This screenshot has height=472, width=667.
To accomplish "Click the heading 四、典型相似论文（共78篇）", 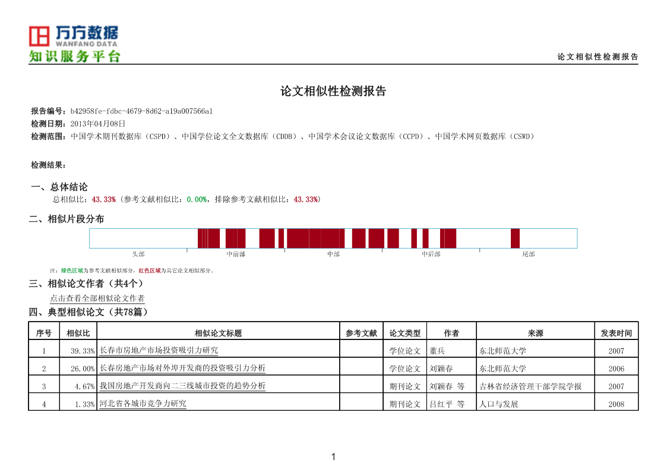I will (90, 312).
